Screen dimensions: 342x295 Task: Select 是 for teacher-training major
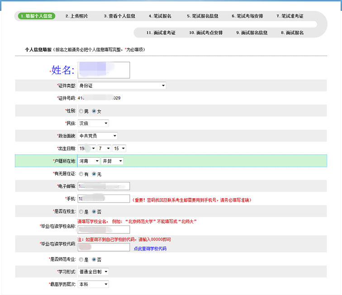[x=81, y=260]
